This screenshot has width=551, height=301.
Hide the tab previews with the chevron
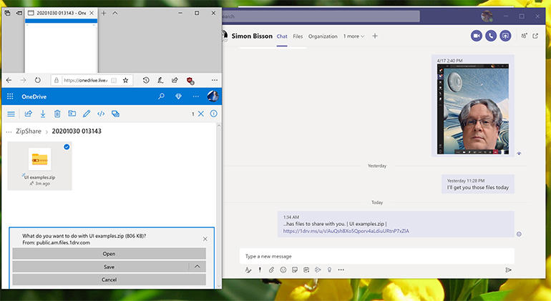pos(115,13)
